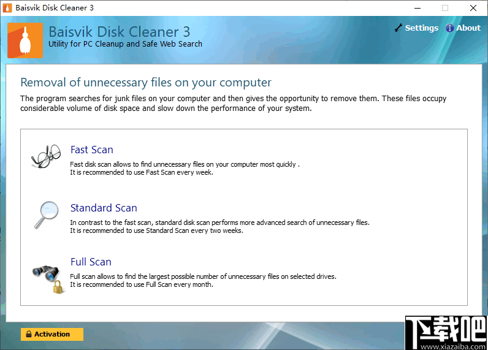Start Full Scan via its title link
Viewport: 488px width, 350px height.
pos(91,262)
